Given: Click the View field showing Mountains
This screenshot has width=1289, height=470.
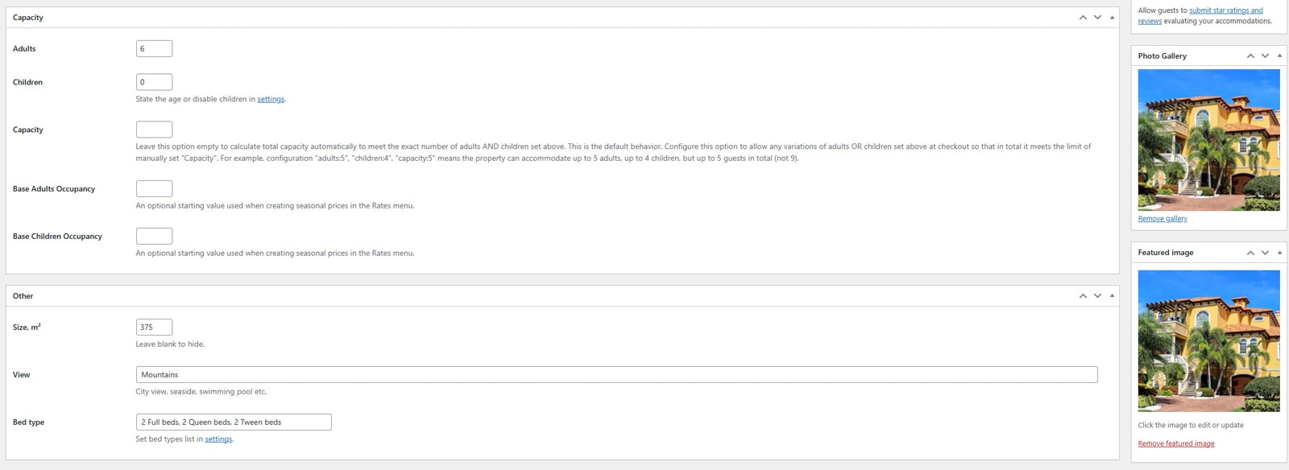Looking at the screenshot, I should [616, 374].
